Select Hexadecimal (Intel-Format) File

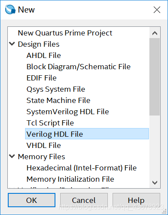[x=81, y=168]
